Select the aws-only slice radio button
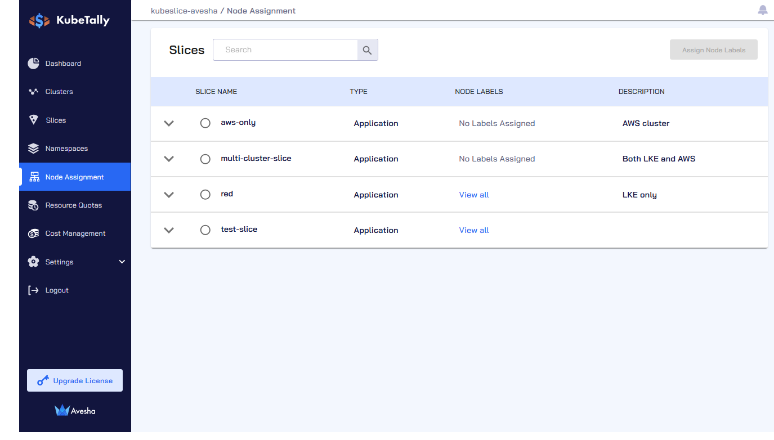 pos(205,123)
